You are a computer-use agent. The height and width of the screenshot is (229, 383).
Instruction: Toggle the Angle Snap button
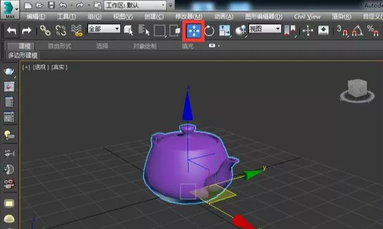[357, 31]
